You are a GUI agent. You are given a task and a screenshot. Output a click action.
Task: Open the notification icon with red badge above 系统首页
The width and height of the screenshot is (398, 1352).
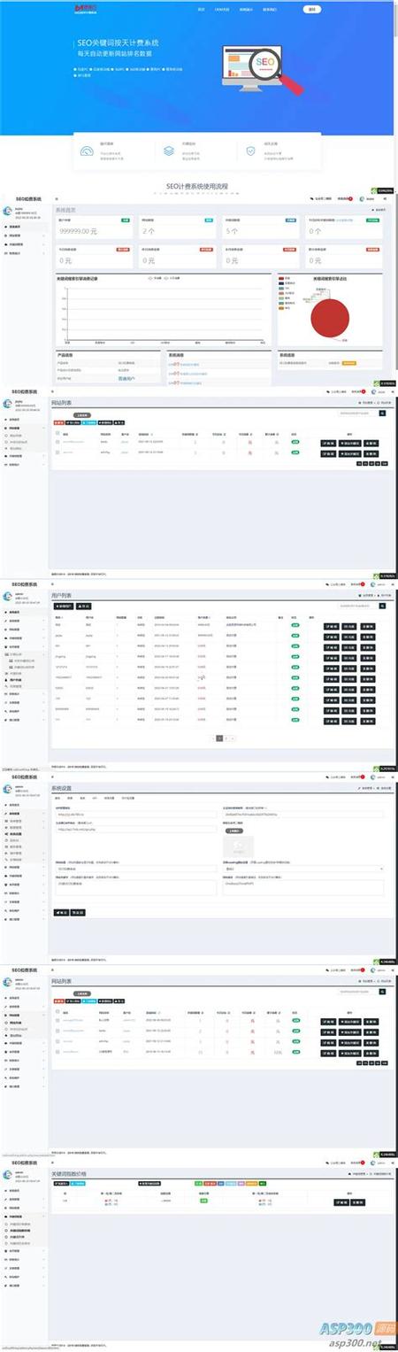click(x=343, y=200)
